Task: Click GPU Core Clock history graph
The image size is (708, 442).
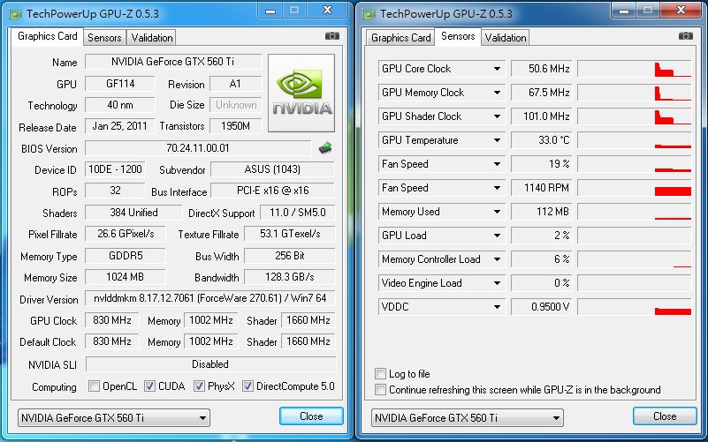Action: click(x=635, y=69)
